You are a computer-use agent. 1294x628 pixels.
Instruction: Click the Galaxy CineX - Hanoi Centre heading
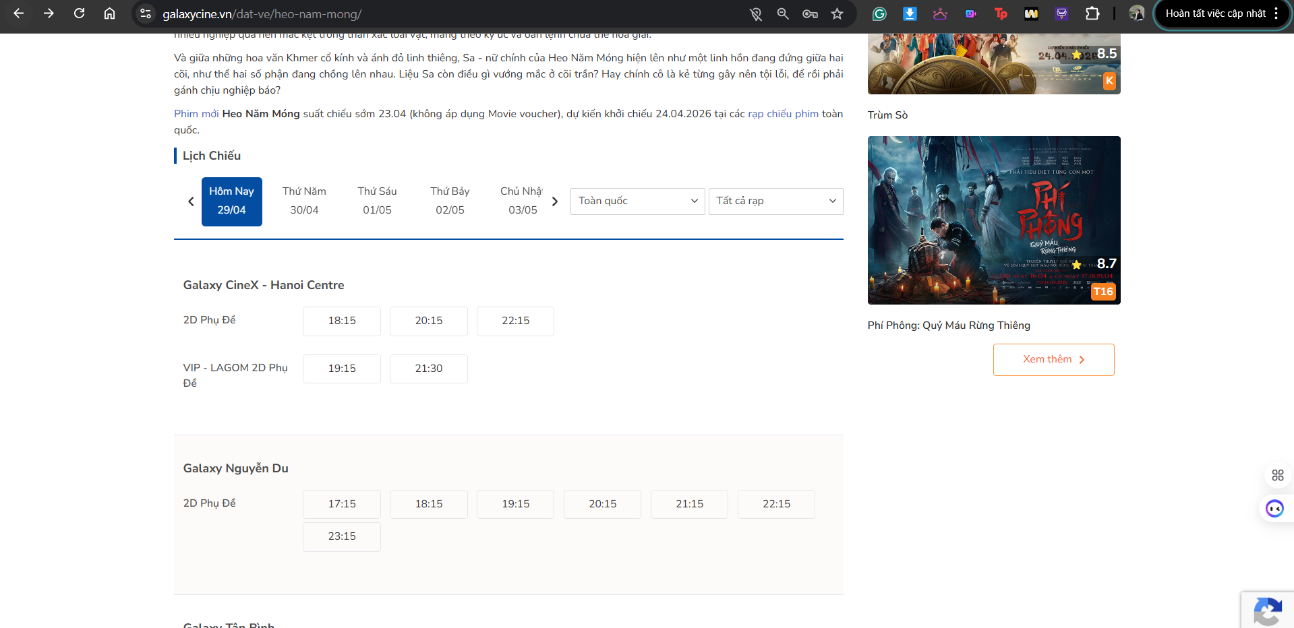[x=264, y=285]
